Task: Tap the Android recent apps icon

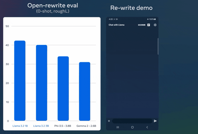Action: 118,127
